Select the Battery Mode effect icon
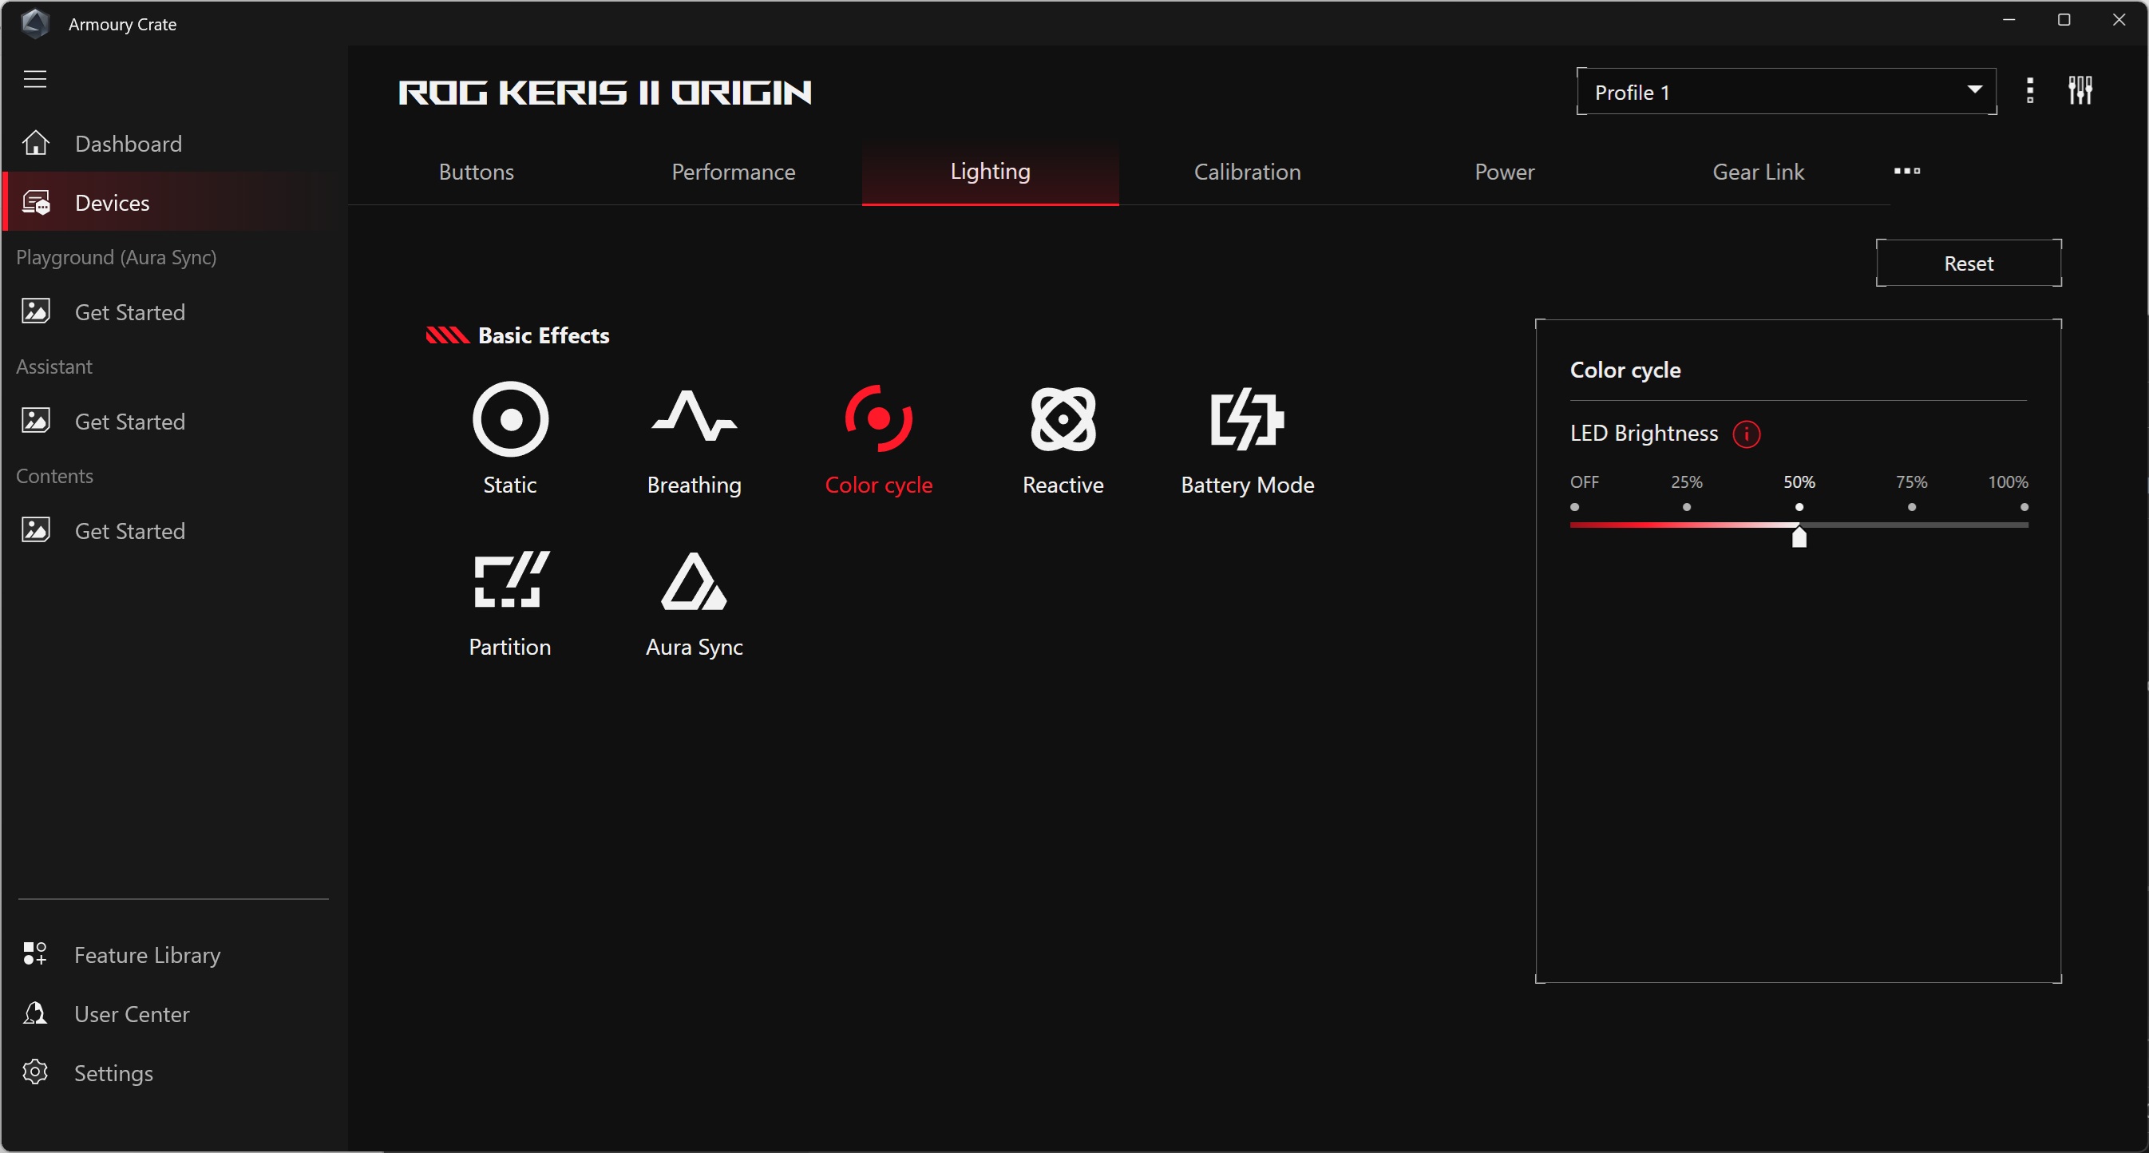 click(1247, 419)
